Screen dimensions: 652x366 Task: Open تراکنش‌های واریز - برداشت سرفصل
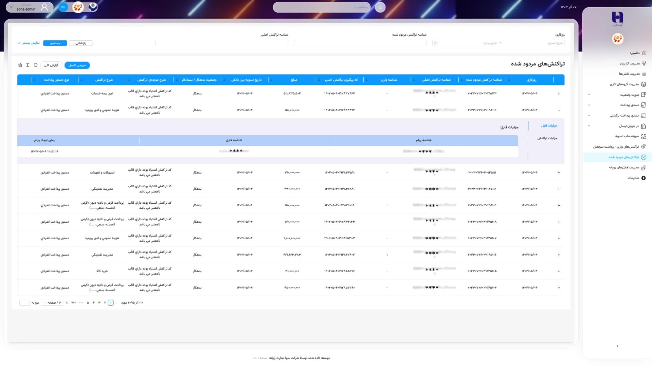(x=619, y=147)
